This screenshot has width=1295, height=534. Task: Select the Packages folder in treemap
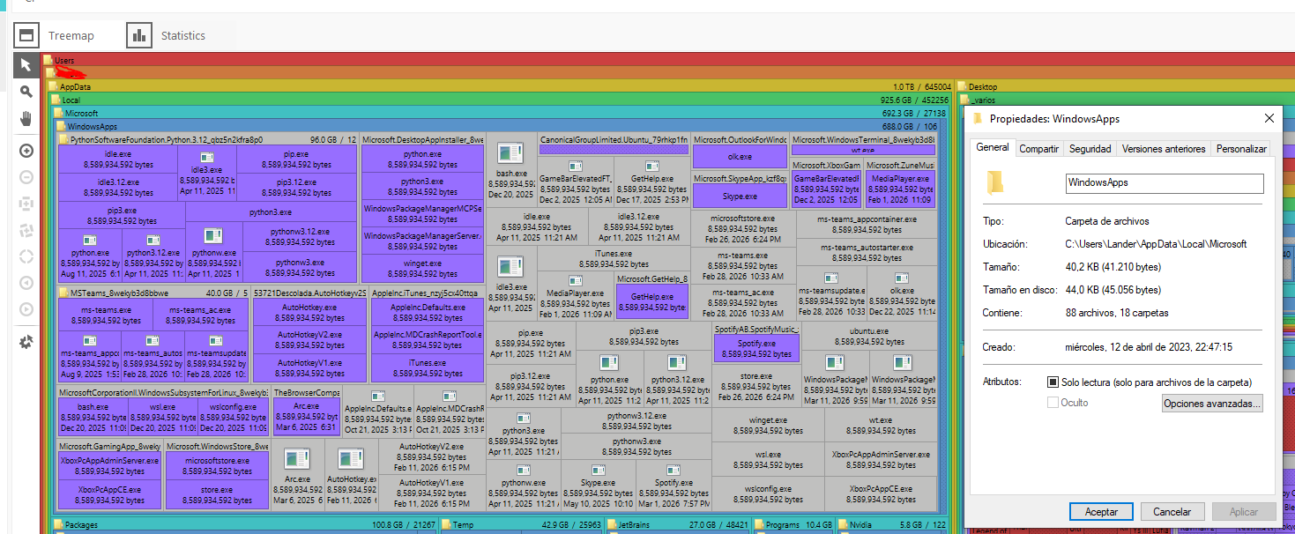(x=81, y=525)
